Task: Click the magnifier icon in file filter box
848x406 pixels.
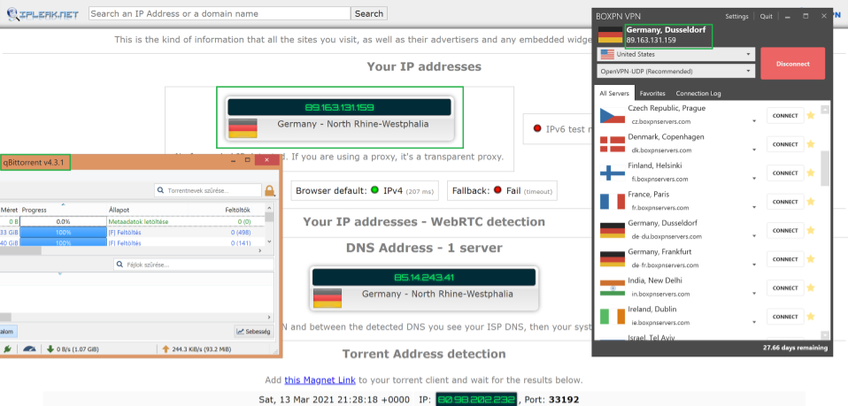Action: pyautogui.click(x=120, y=264)
